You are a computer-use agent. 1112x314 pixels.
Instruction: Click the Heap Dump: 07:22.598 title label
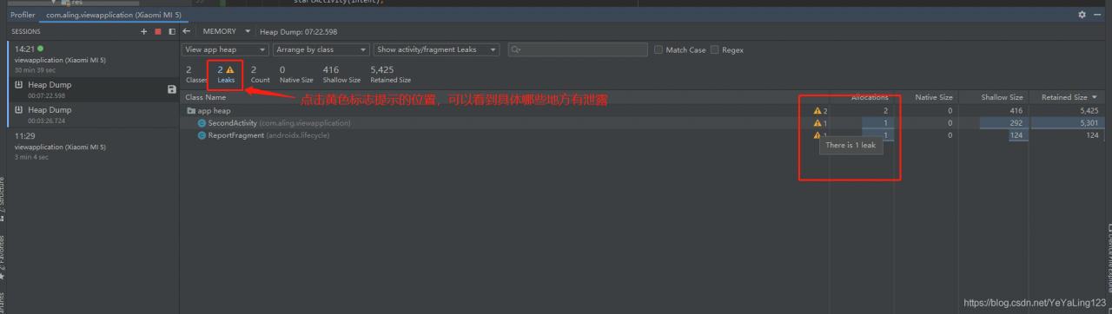(298, 31)
